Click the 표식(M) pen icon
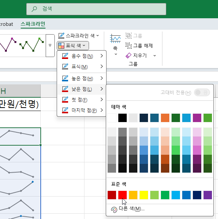This screenshot has height=219, width=218. (65, 67)
